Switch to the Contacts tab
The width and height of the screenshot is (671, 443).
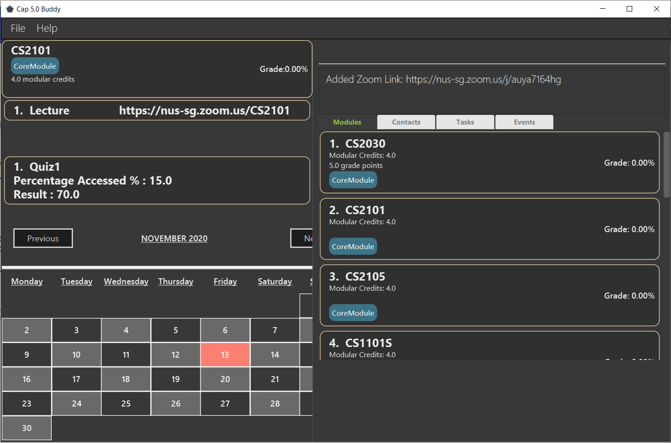406,122
